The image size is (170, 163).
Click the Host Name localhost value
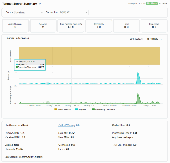pyautogui.click(x=23, y=125)
